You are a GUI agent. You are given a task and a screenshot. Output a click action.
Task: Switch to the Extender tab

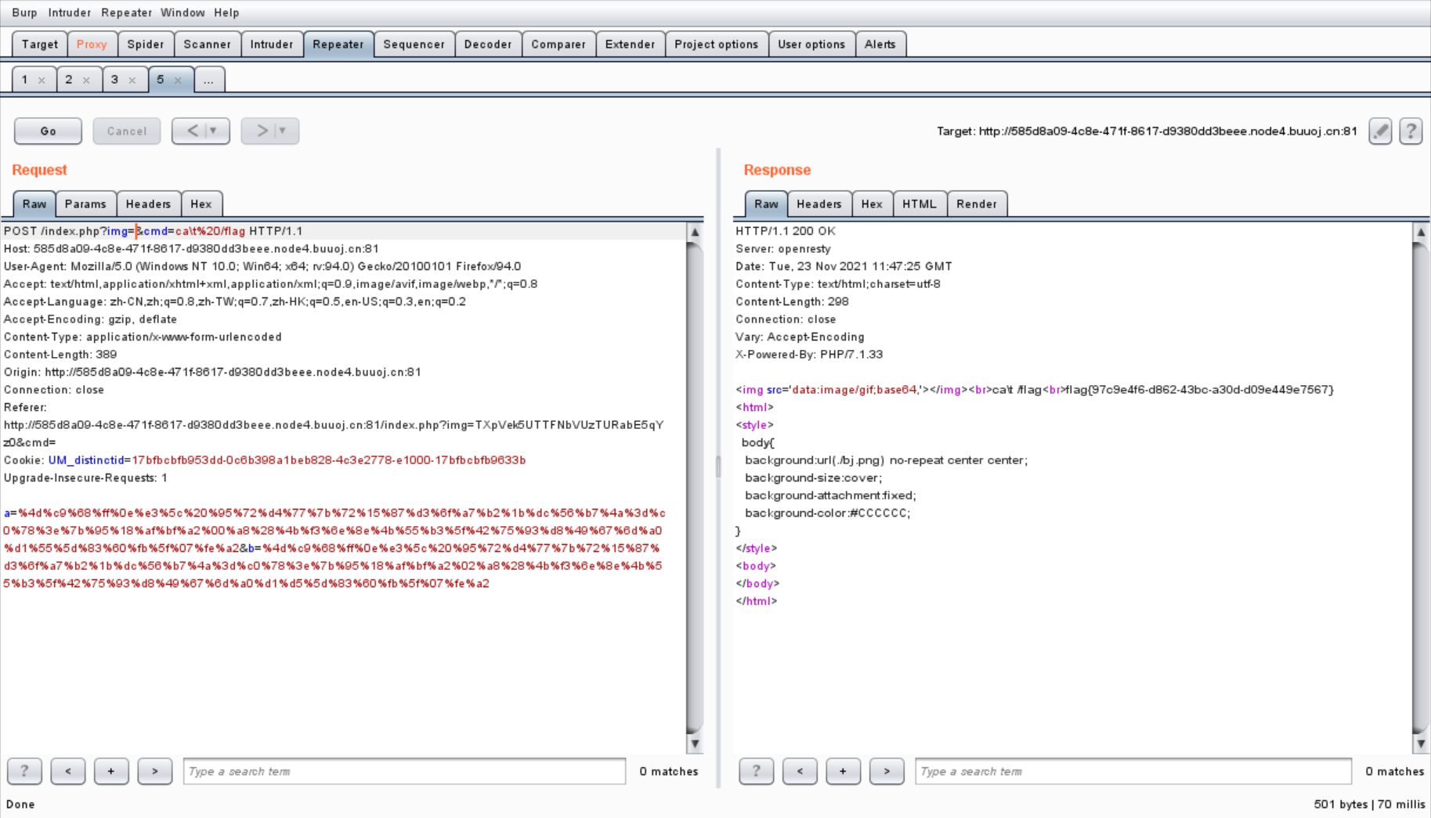click(631, 44)
